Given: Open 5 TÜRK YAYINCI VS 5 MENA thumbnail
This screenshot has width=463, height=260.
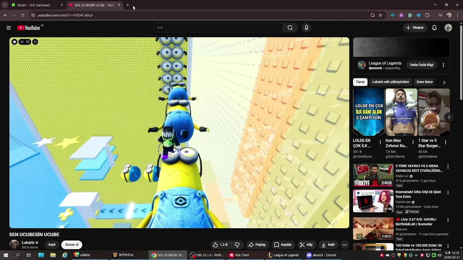Looking at the screenshot, I should (x=373, y=175).
